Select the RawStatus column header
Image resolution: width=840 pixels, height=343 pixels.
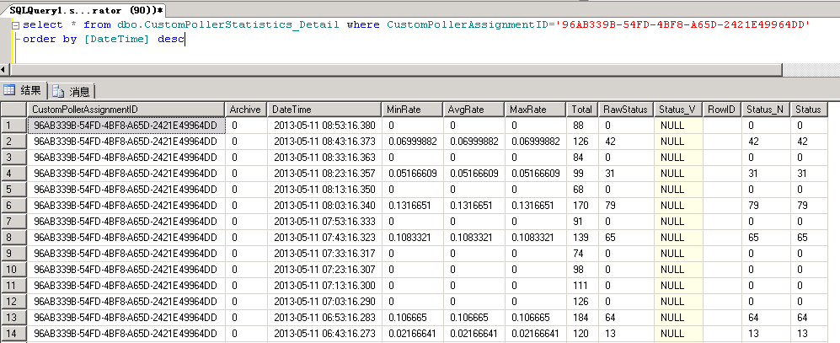pyautogui.click(x=624, y=110)
